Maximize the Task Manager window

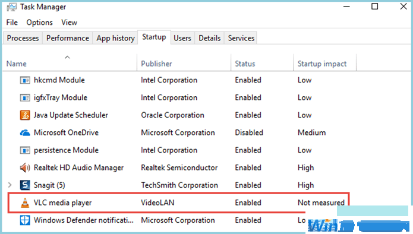pos(374,7)
